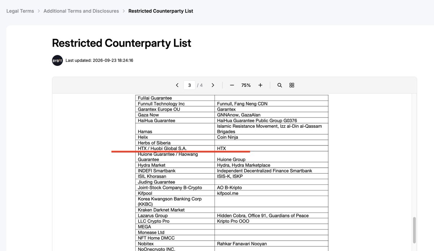Click Korea Kwangson Banking Corp cell
This screenshot has width=434, height=251.
(x=175, y=201)
